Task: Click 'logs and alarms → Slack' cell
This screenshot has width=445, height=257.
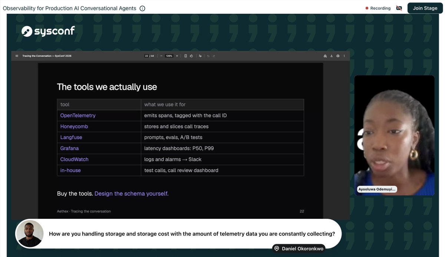Action: point(222,159)
